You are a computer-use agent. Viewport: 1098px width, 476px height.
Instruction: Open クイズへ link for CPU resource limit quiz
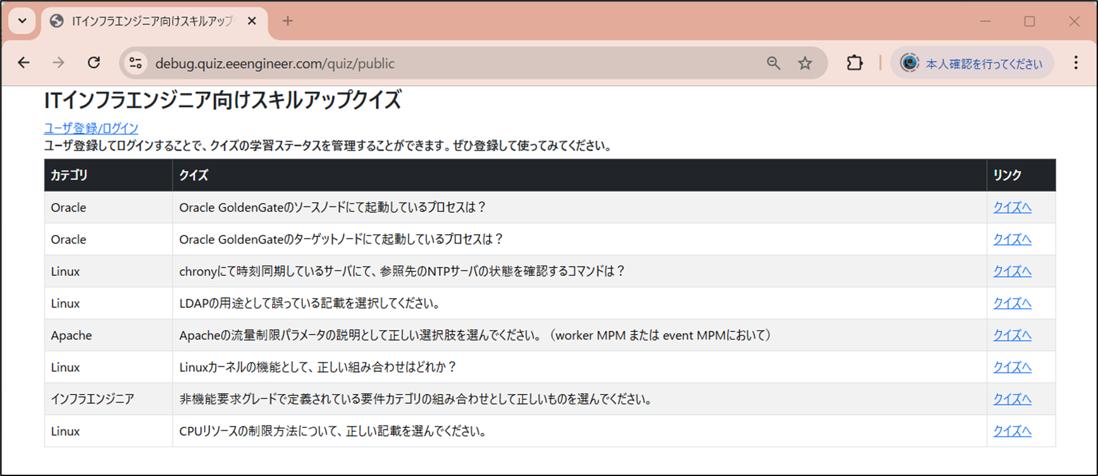(x=1012, y=431)
